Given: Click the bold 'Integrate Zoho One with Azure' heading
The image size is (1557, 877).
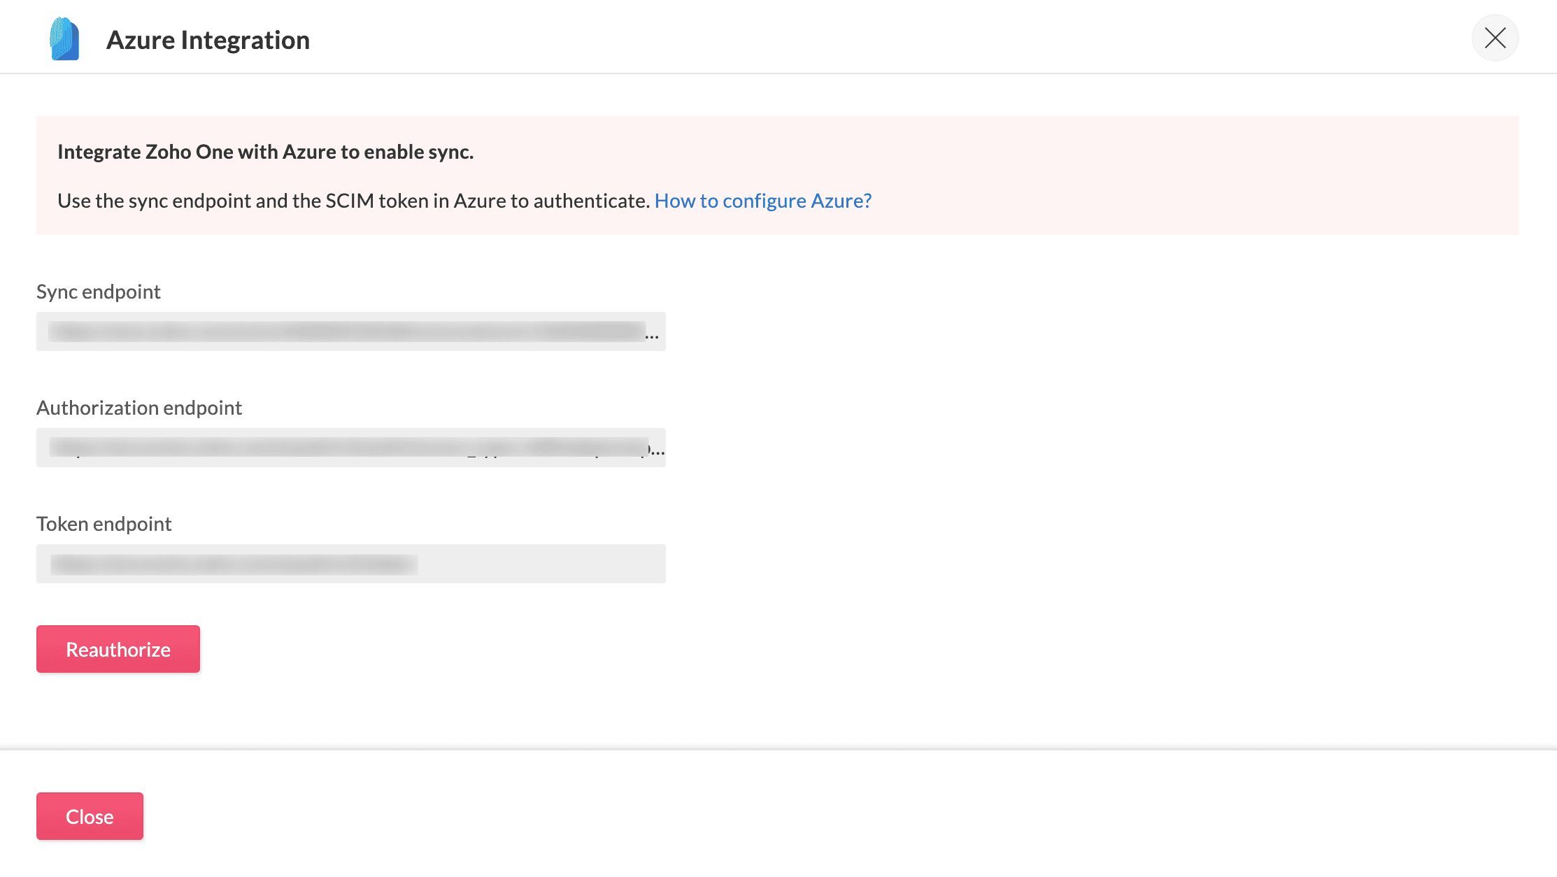Looking at the screenshot, I should click(265, 152).
